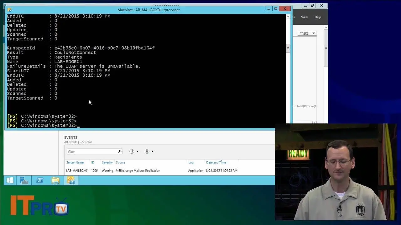Click the Exchange shell window title icon
The height and width of the screenshot is (225, 401).
coord(10,10)
